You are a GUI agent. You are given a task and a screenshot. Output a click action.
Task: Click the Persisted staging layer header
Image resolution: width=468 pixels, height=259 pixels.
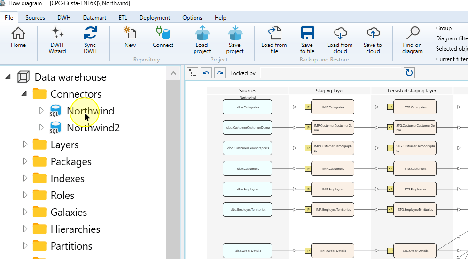tap(412, 91)
